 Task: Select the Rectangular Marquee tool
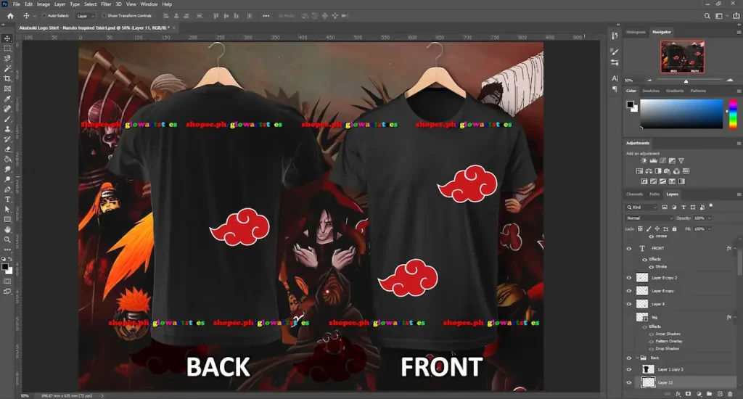(7, 49)
